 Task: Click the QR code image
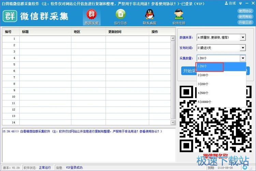pos(215,119)
